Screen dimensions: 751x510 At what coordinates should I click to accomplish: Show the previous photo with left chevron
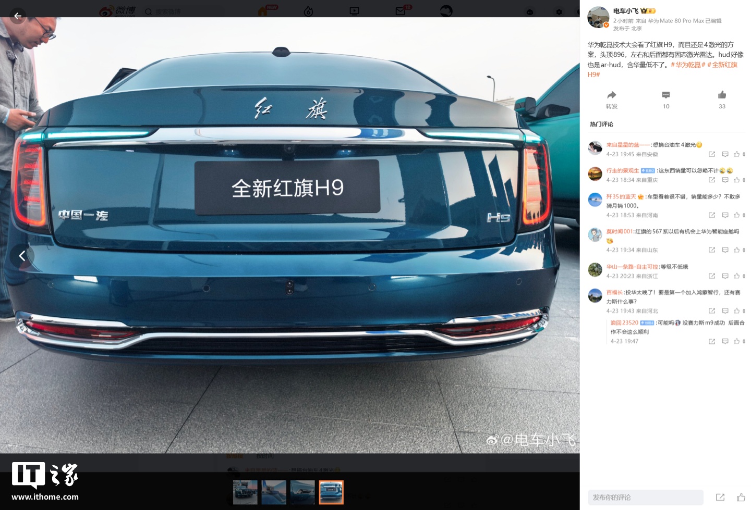pos(22,256)
